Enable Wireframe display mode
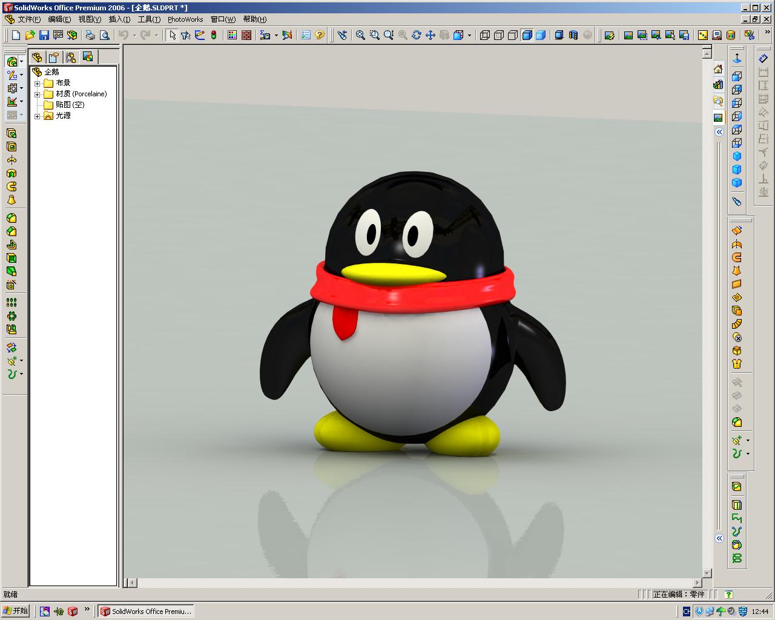 point(485,35)
